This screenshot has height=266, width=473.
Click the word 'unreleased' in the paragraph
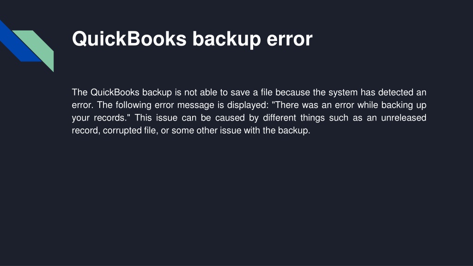(404, 118)
